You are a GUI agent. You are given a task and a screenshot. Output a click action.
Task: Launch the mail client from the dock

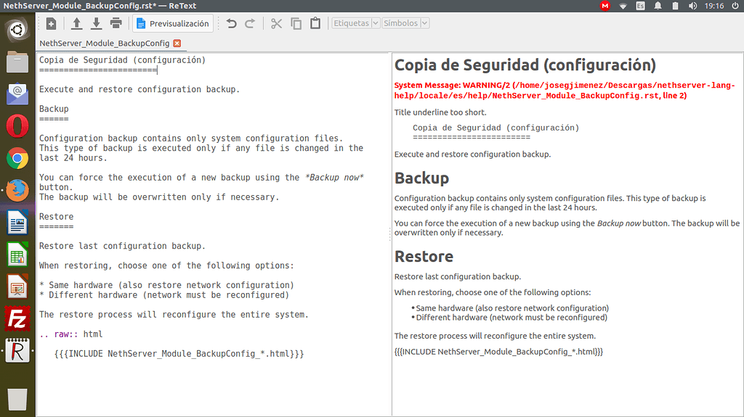(17, 94)
